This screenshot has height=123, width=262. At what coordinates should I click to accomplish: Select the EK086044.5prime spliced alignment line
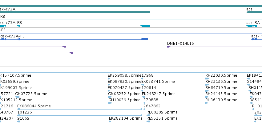pyautogui.click(x=80, y=109)
